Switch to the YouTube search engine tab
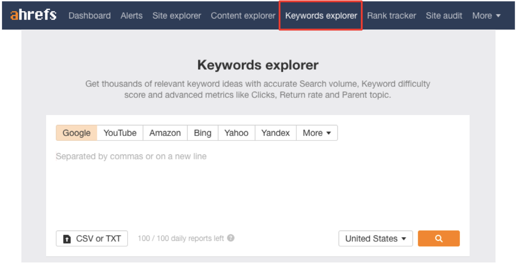516x265 pixels. (x=120, y=133)
